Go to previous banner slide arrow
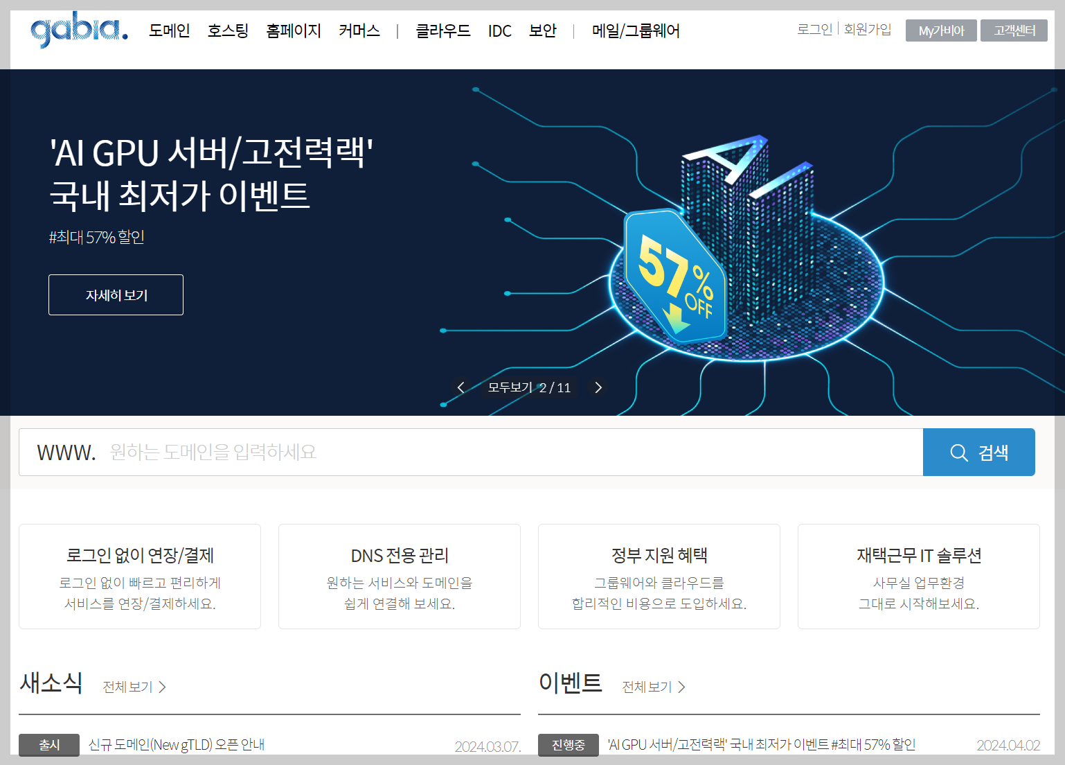The width and height of the screenshot is (1065, 765). pyautogui.click(x=461, y=387)
